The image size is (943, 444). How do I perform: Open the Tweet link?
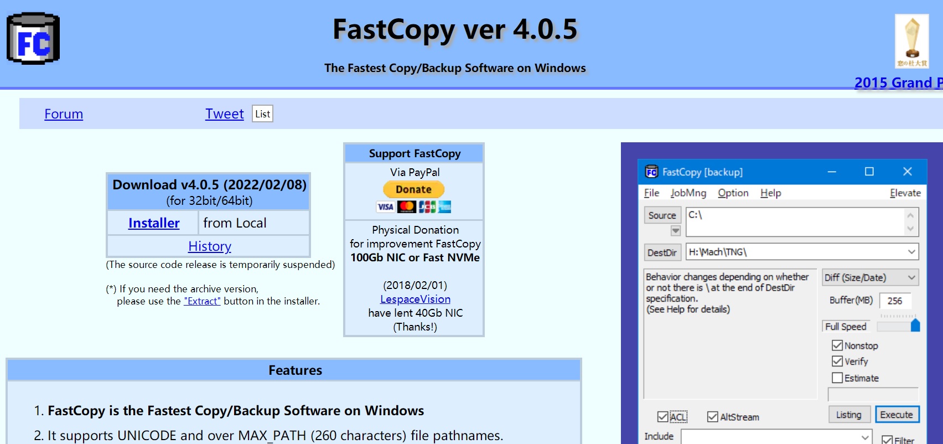224,114
